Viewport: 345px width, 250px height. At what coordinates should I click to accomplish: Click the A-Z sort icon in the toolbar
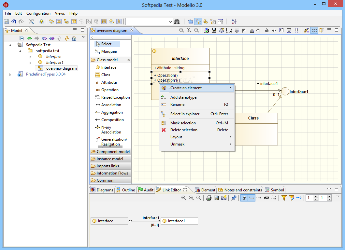pyautogui.click(x=234, y=21)
